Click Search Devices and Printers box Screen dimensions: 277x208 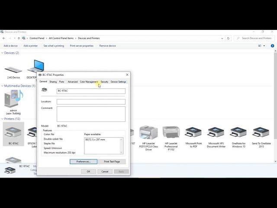click(x=254, y=38)
